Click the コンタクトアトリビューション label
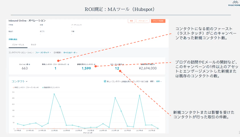This screenshot has width=240, height=137. pos(21,53)
